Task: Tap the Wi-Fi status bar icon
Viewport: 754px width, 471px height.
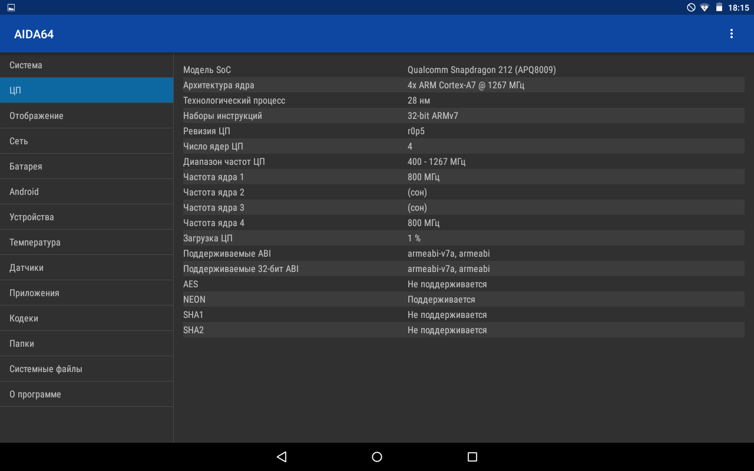Action: pos(705,8)
